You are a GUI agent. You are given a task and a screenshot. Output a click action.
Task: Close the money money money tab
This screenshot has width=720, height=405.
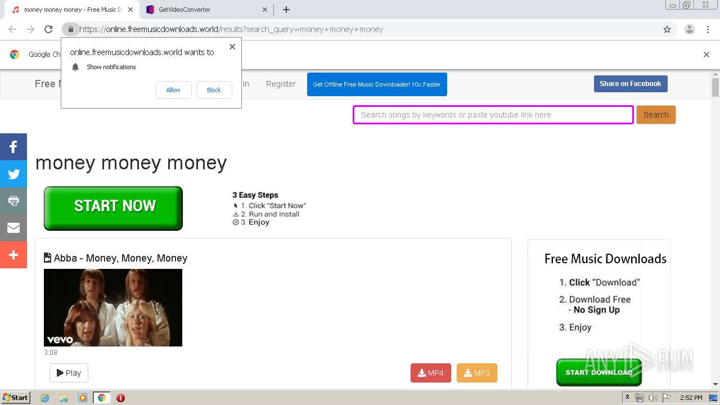(130, 10)
